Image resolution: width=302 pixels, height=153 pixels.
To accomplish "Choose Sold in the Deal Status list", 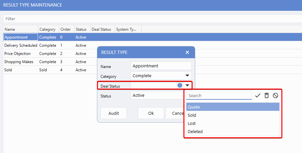I will [233, 115].
